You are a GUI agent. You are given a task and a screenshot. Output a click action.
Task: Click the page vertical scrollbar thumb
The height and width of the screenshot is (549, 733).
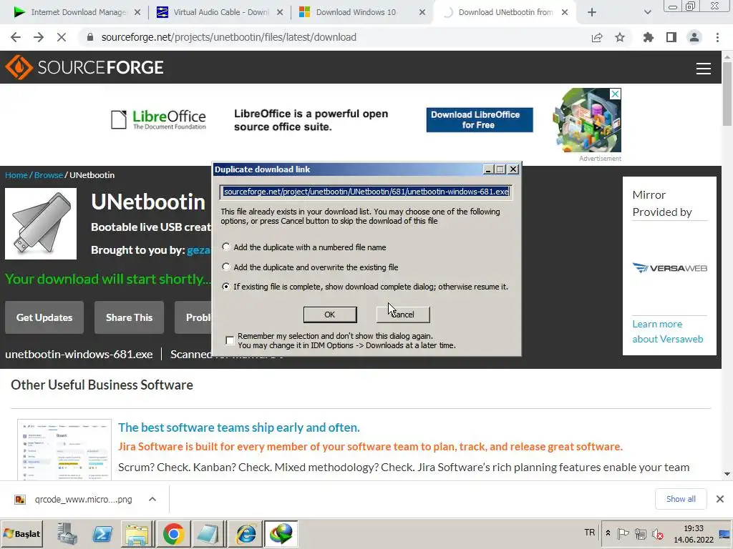coord(727,94)
